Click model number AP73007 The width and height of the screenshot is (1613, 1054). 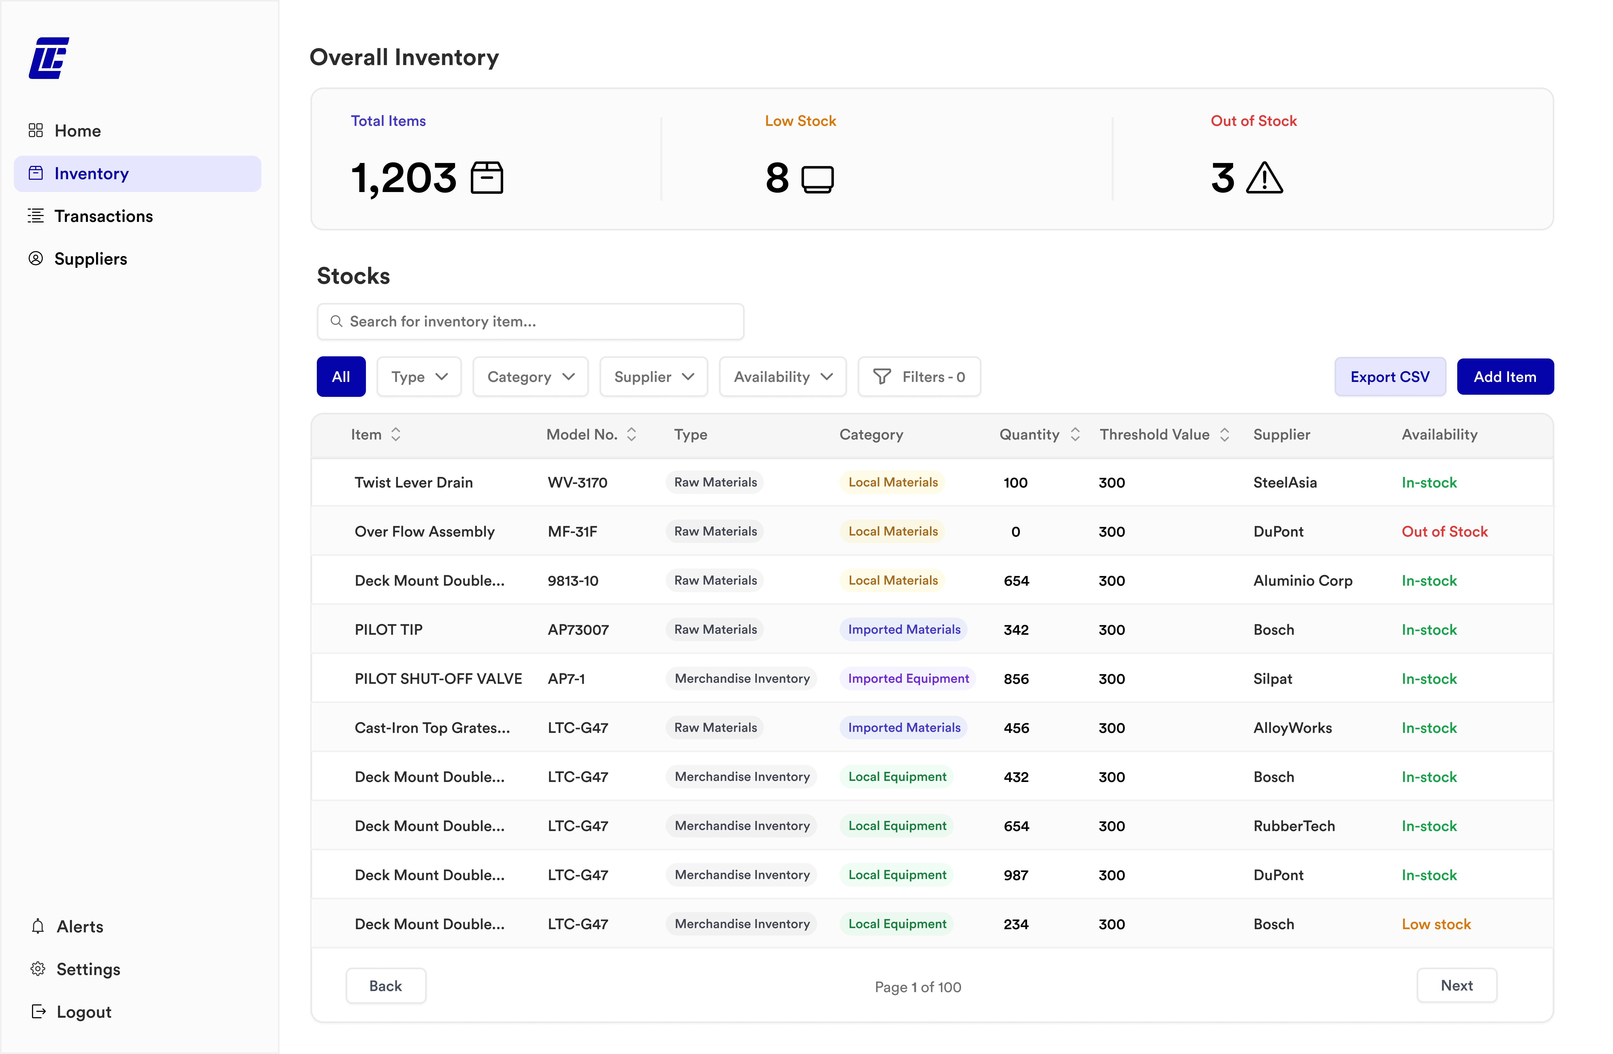[578, 630]
